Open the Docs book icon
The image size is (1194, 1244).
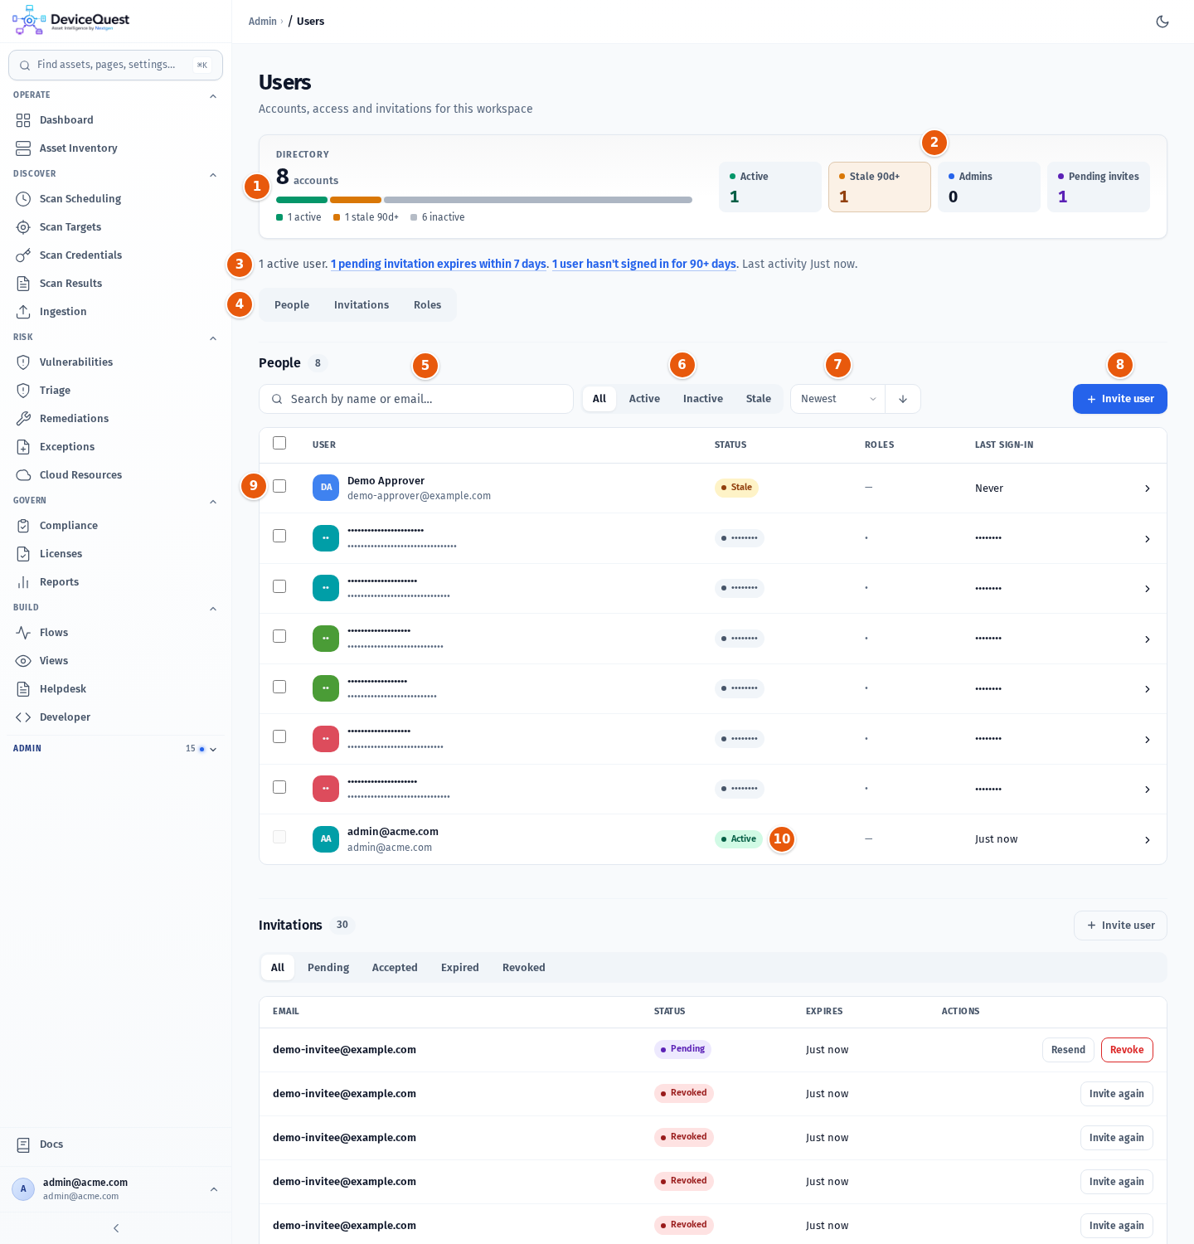click(x=23, y=1144)
